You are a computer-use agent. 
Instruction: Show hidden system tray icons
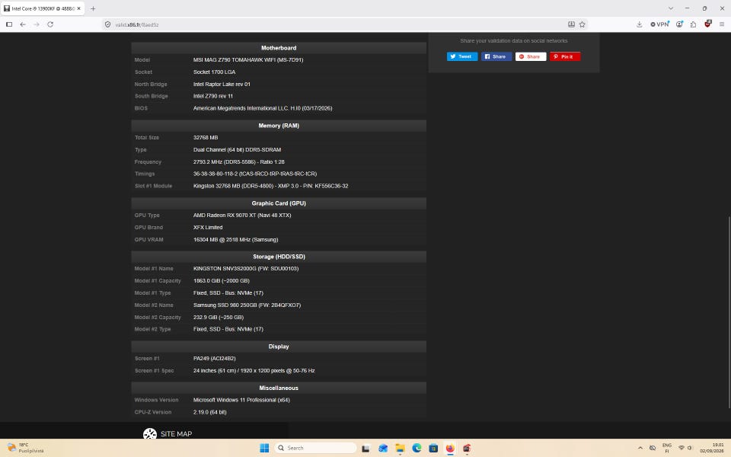(x=640, y=448)
